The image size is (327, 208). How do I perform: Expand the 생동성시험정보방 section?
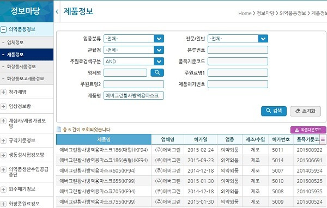click(x=27, y=155)
